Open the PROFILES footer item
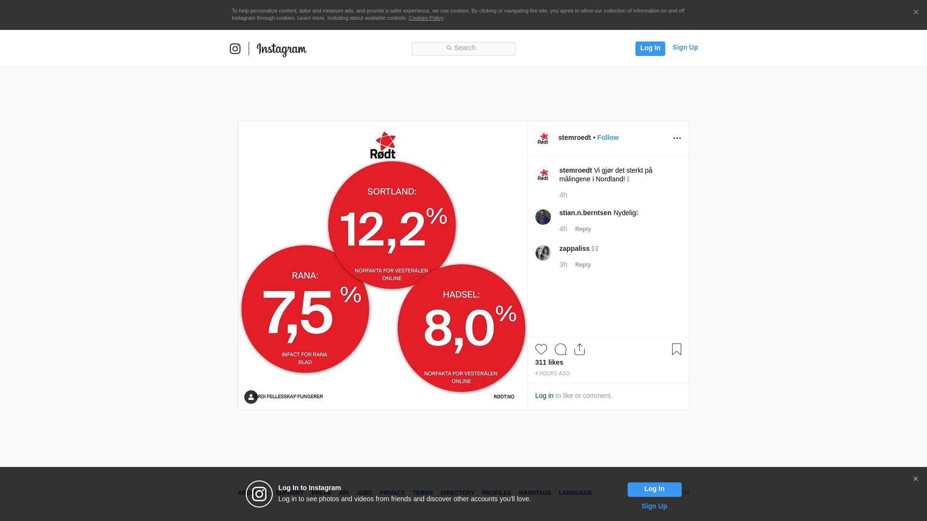 496,493
